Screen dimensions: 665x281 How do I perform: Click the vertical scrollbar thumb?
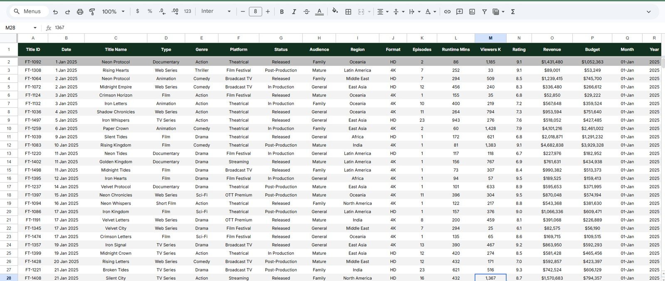point(663,63)
